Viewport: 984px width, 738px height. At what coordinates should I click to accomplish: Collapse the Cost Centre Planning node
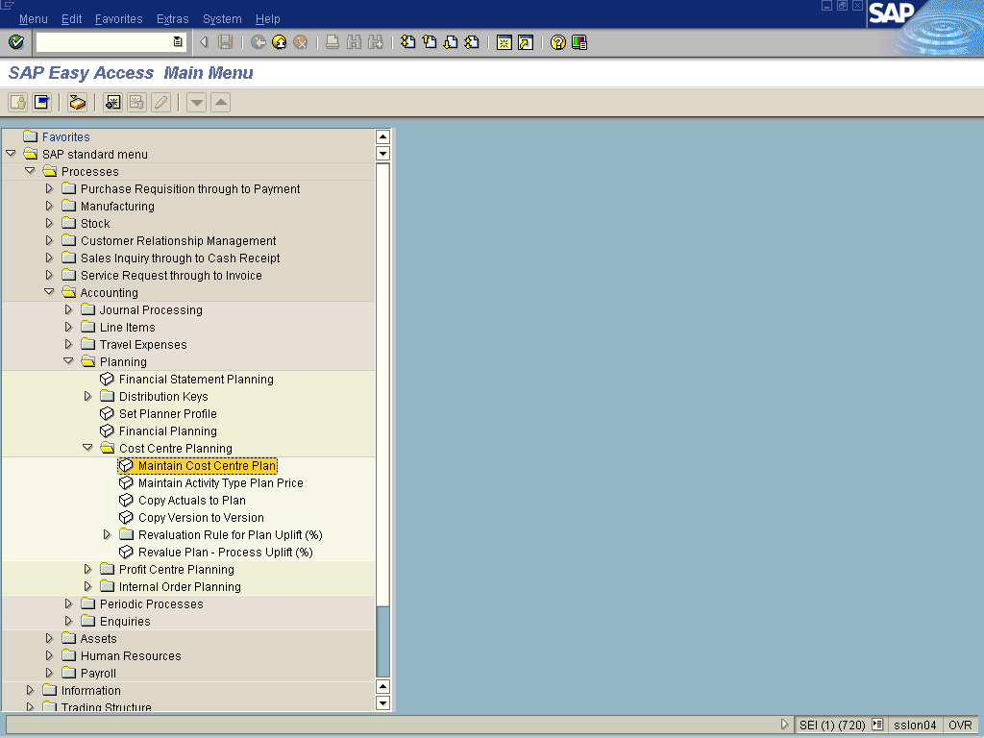[x=87, y=448]
